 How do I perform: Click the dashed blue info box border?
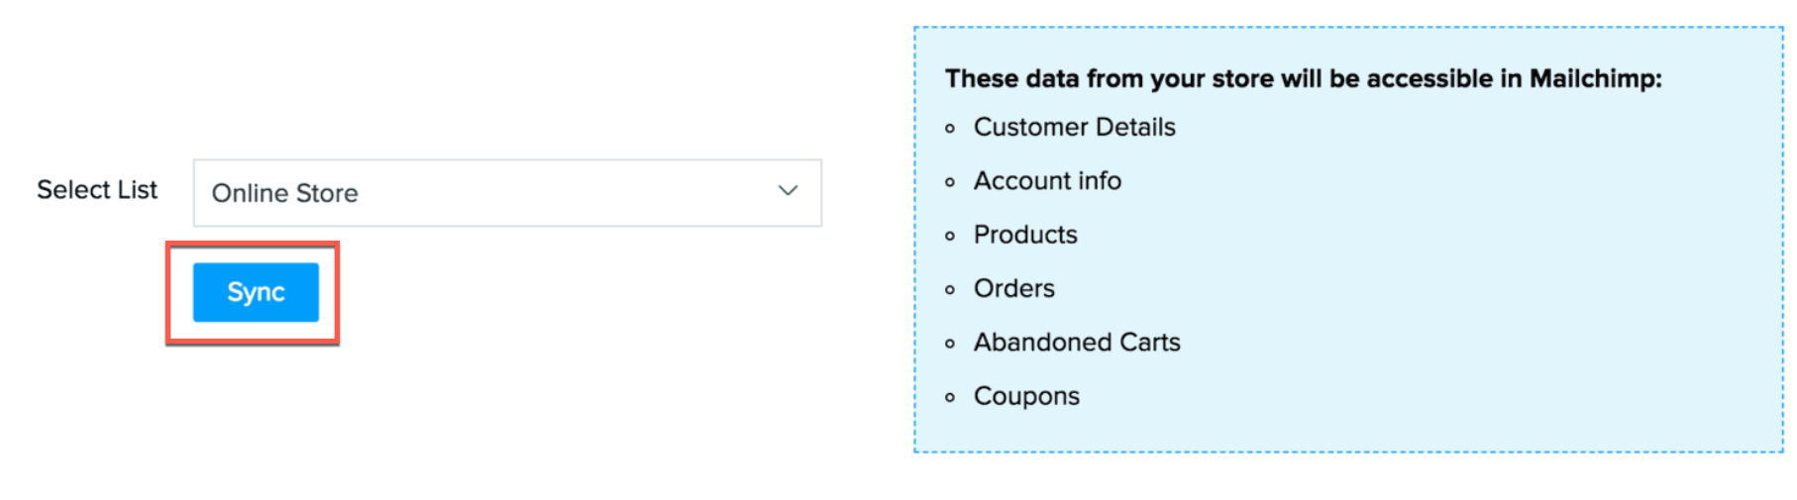click(1347, 451)
